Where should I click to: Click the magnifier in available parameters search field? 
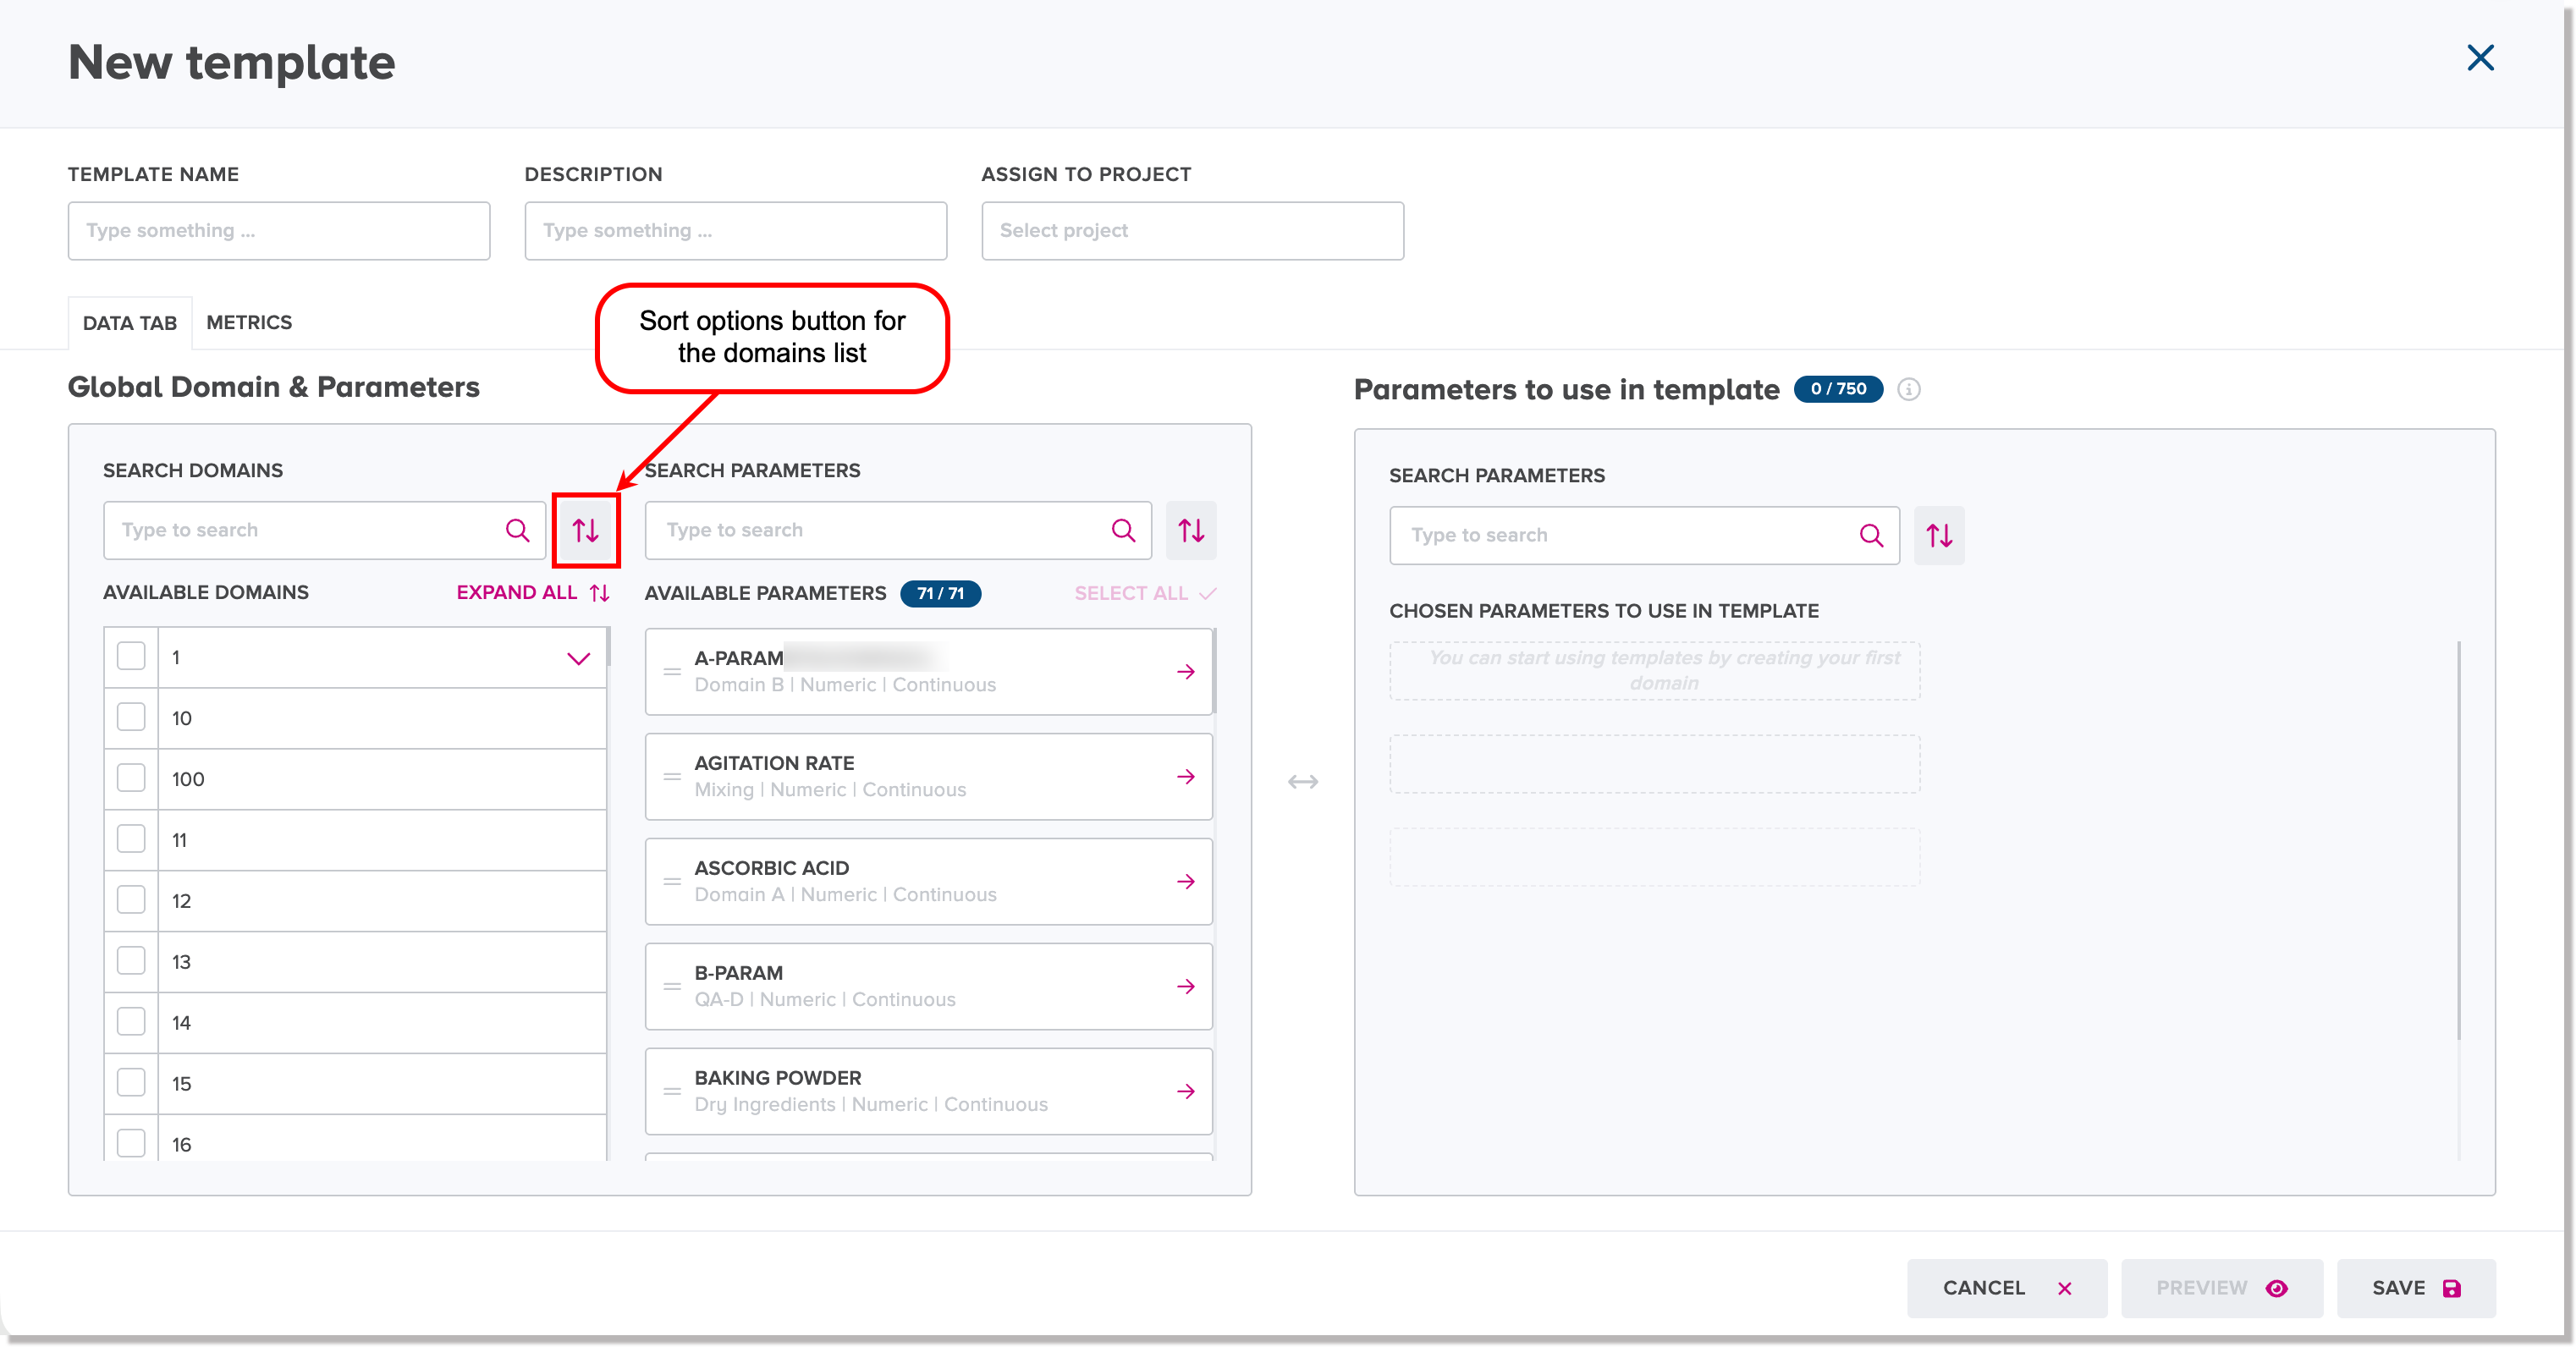point(1123,530)
